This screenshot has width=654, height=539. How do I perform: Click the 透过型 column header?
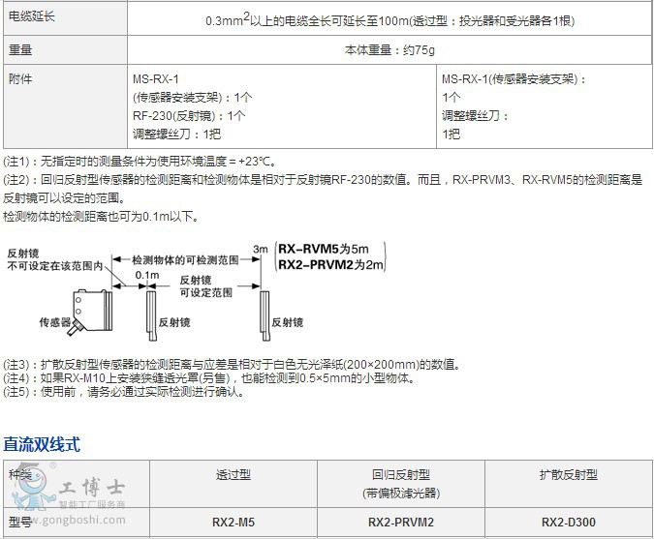234,474
